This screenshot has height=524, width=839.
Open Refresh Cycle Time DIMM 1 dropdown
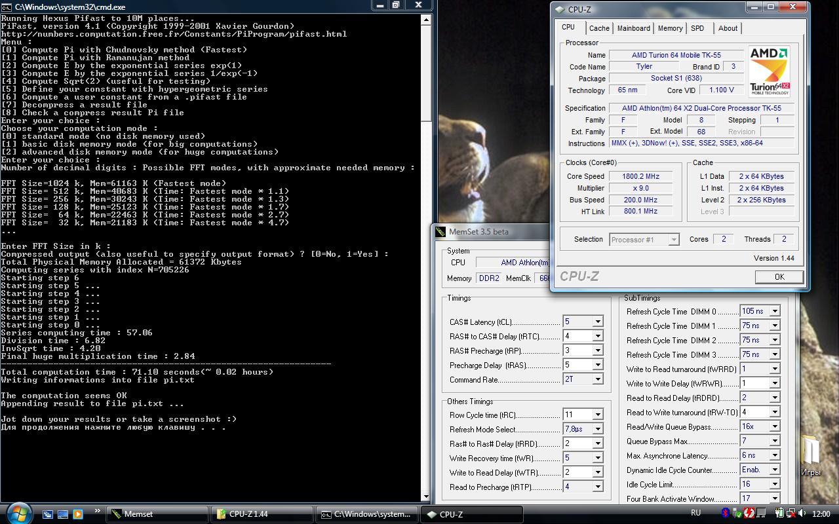(x=775, y=326)
